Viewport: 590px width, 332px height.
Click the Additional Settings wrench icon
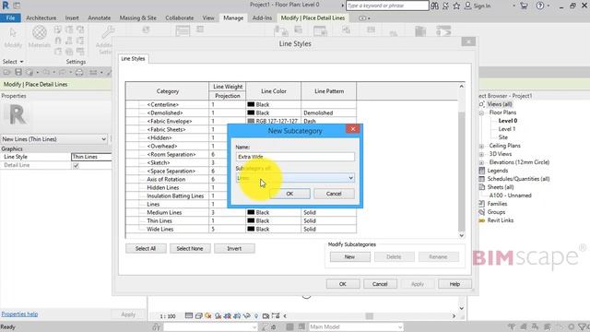coord(108,33)
